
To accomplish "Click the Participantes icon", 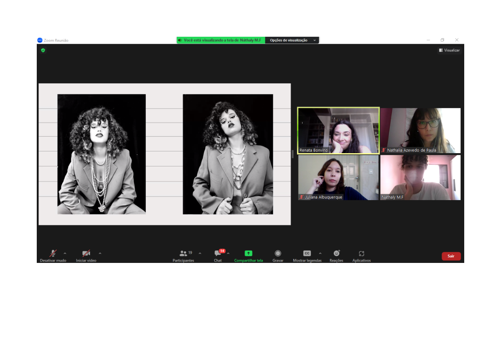I will (183, 254).
